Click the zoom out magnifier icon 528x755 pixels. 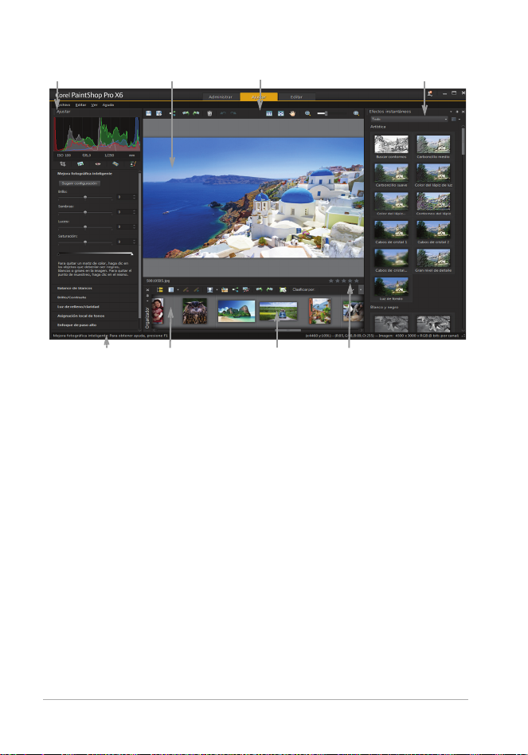tap(307, 114)
